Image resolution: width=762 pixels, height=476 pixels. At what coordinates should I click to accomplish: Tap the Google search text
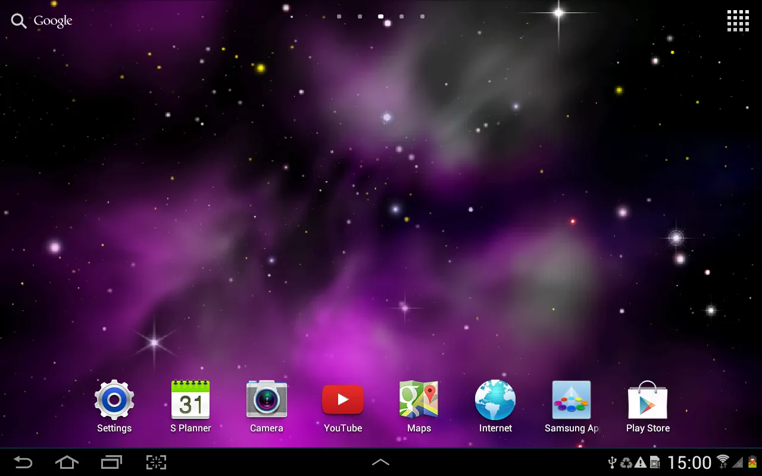coord(53,21)
